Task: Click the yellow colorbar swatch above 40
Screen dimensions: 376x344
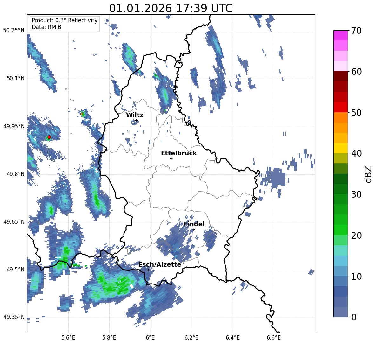Action: (340, 148)
